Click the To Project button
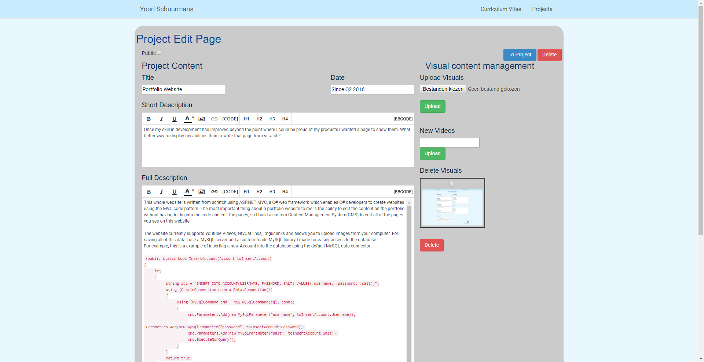Screen dimensions: 704x362 coord(520,55)
